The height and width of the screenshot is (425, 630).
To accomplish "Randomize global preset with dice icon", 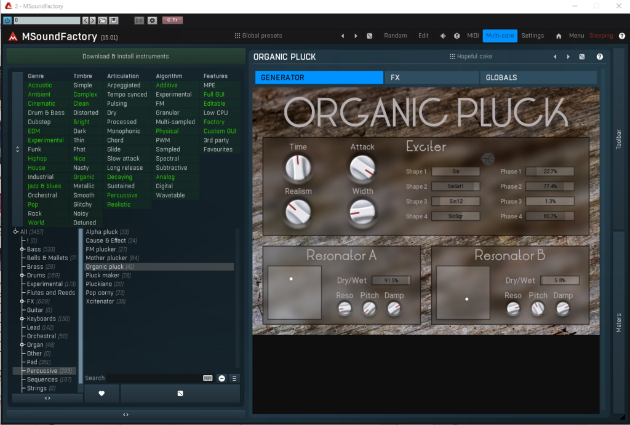I will [x=370, y=36].
